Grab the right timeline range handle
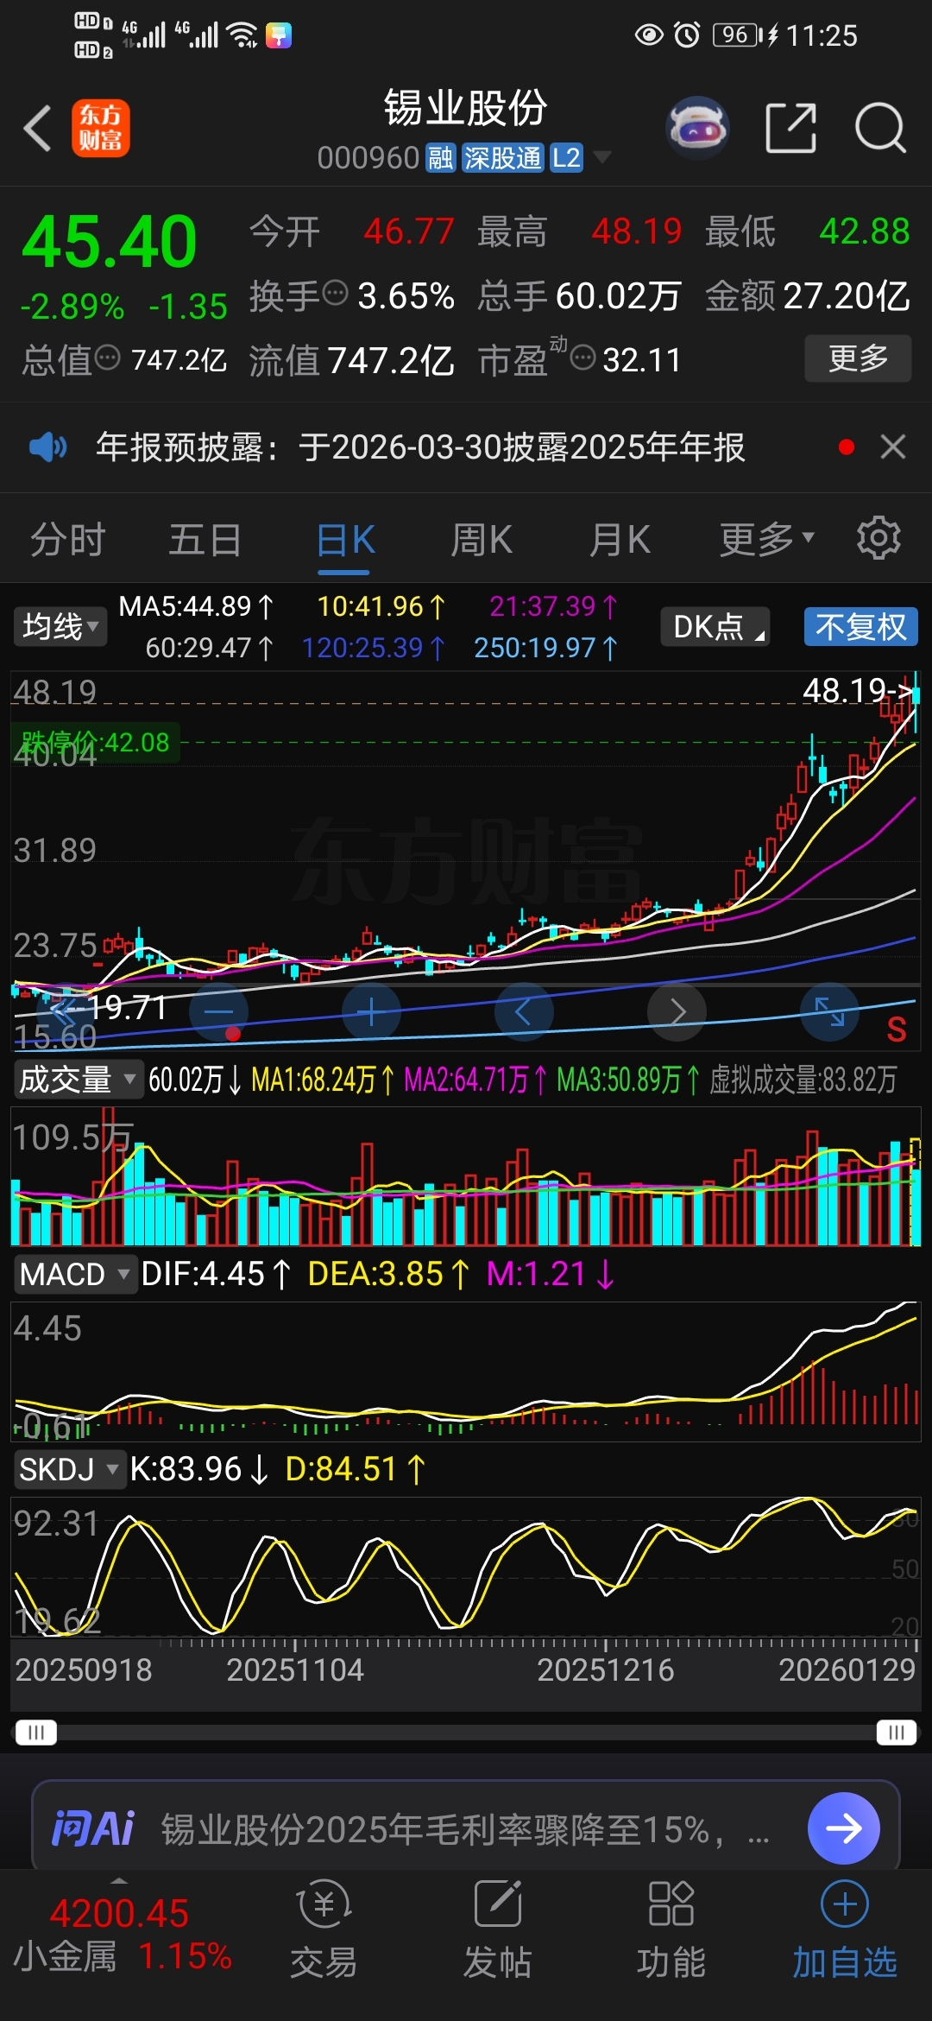 [x=897, y=1733]
